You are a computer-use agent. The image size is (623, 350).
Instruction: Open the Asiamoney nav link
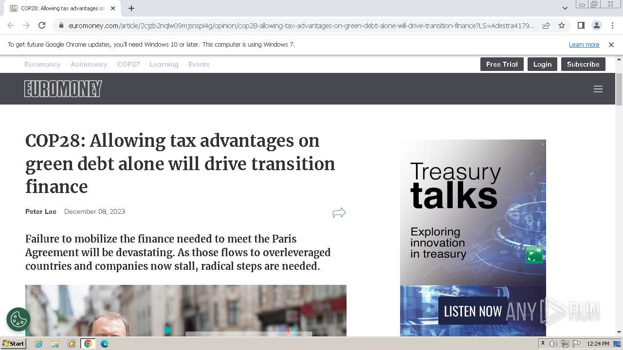(x=89, y=64)
